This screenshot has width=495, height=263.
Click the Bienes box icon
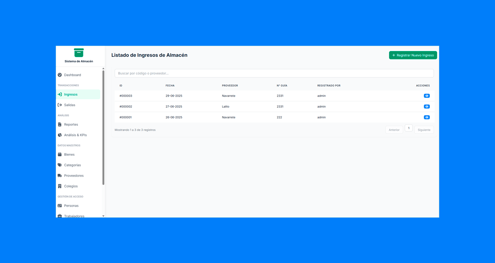[x=60, y=155]
